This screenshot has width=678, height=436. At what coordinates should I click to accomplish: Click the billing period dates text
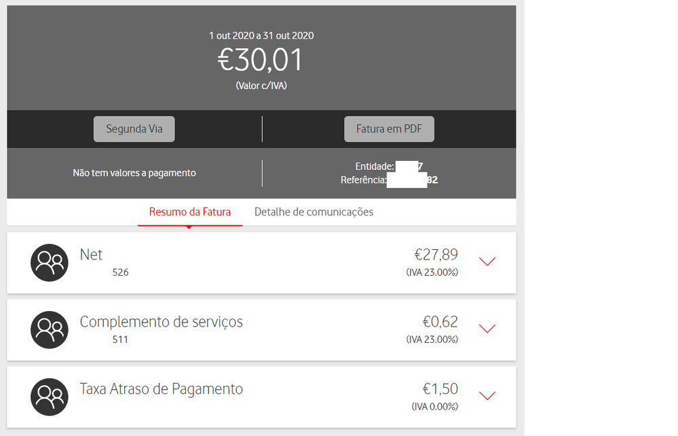point(261,35)
